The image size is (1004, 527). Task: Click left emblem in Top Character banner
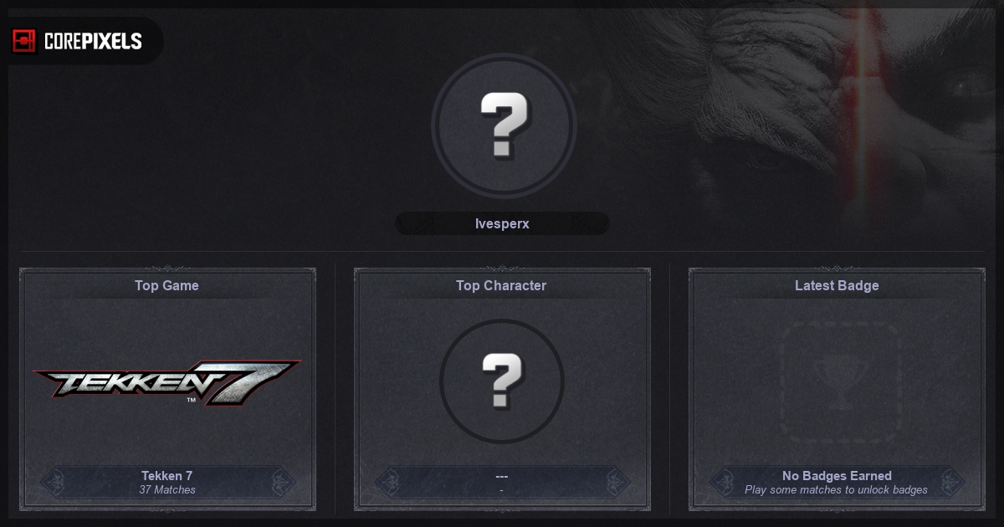pyautogui.click(x=388, y=483)
